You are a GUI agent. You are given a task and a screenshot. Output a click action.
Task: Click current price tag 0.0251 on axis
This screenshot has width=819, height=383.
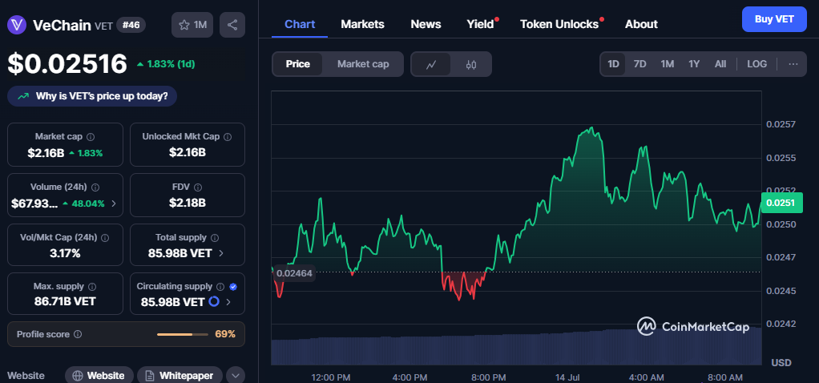click(x=781, y=203)
